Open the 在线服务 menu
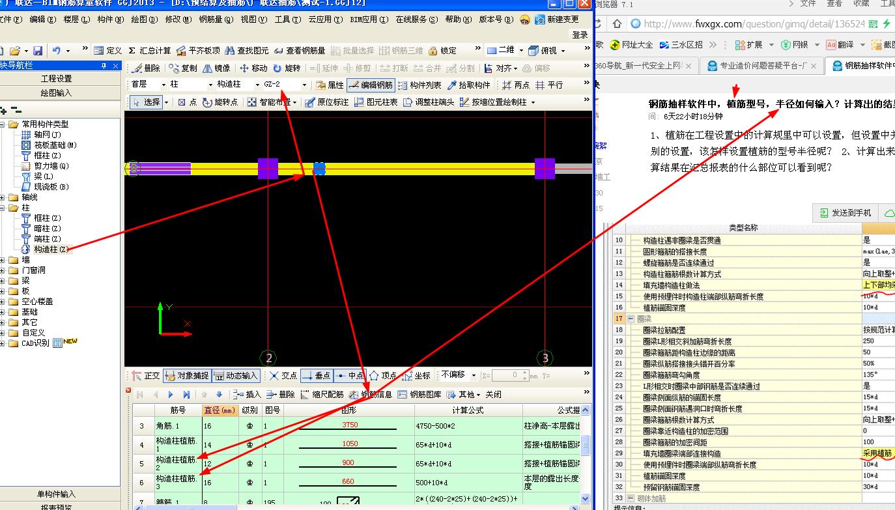Screen dimensions: 895x510 [417, 20]
